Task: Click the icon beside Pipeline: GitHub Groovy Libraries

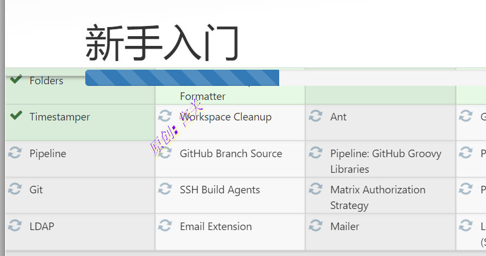Action: (x=315, y=153)
